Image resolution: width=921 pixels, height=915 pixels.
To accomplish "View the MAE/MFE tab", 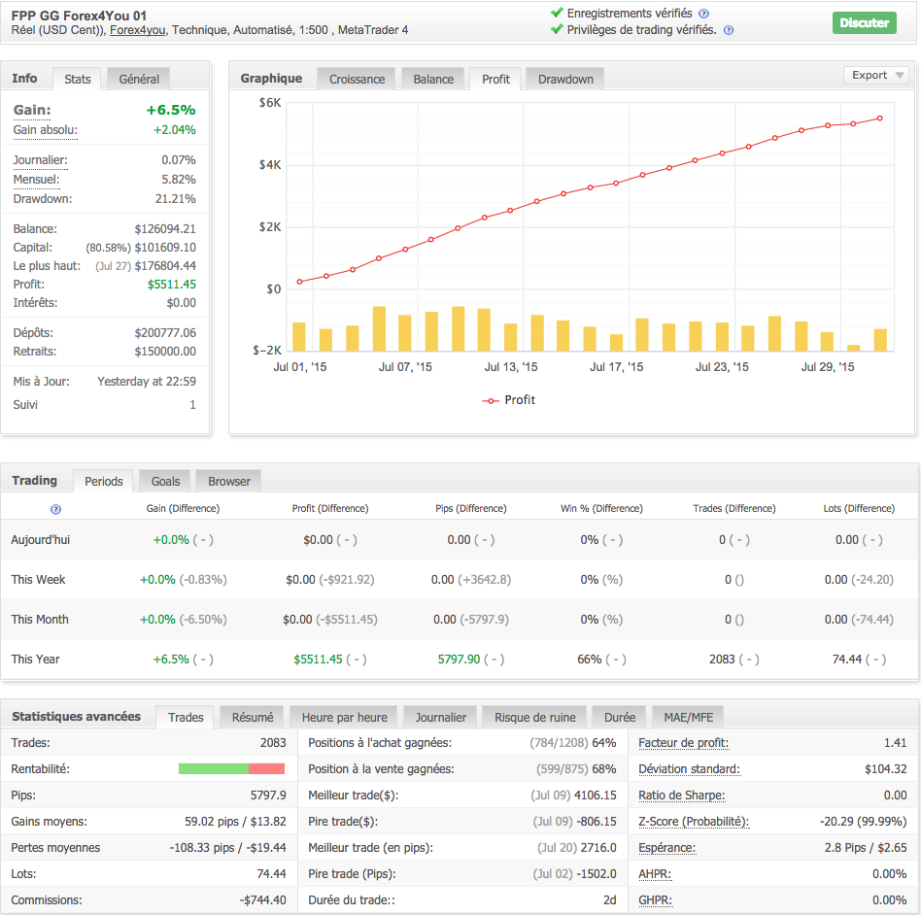I will [x=688, y=717].
